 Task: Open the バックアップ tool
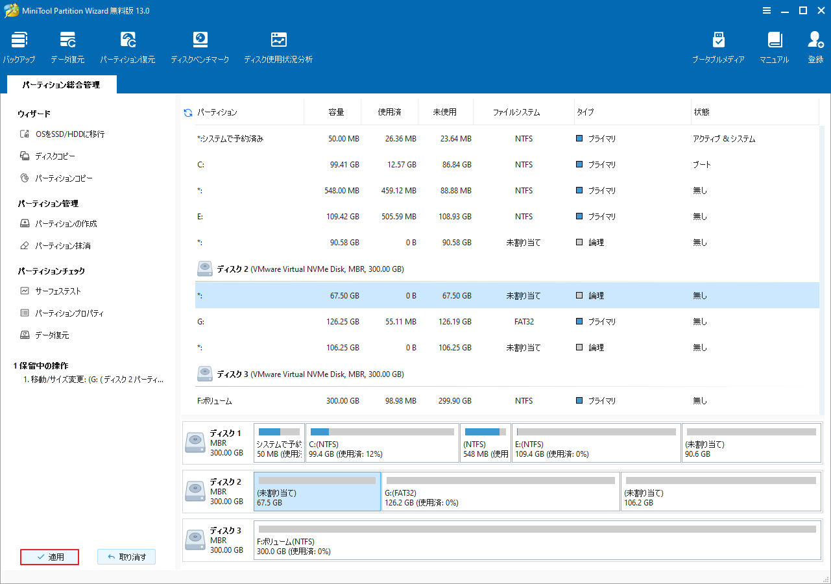[x=19, y=45]
